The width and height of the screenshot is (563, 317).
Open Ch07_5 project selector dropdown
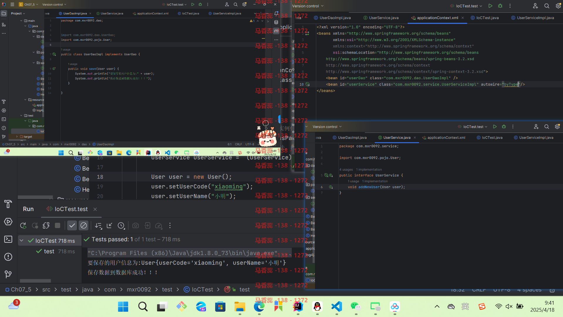coord(29,4)
